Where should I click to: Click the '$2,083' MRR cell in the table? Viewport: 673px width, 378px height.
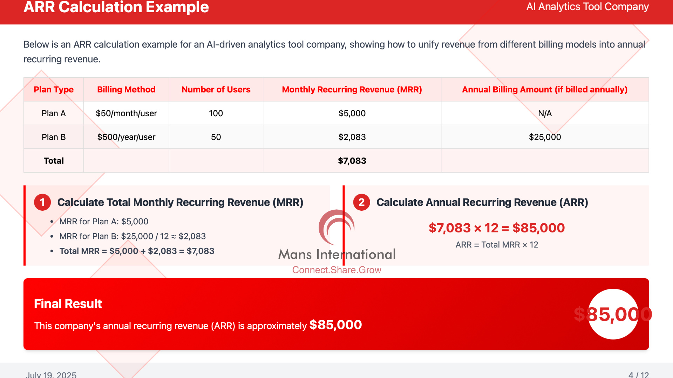(x=352, y=137)
